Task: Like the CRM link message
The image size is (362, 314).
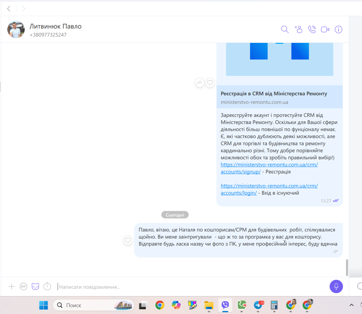Action: tap(210, 82)
